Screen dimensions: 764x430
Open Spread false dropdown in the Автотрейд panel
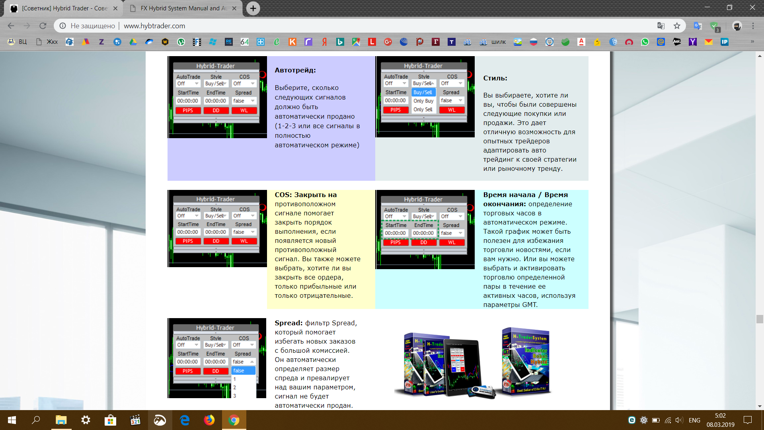point(244,101)
